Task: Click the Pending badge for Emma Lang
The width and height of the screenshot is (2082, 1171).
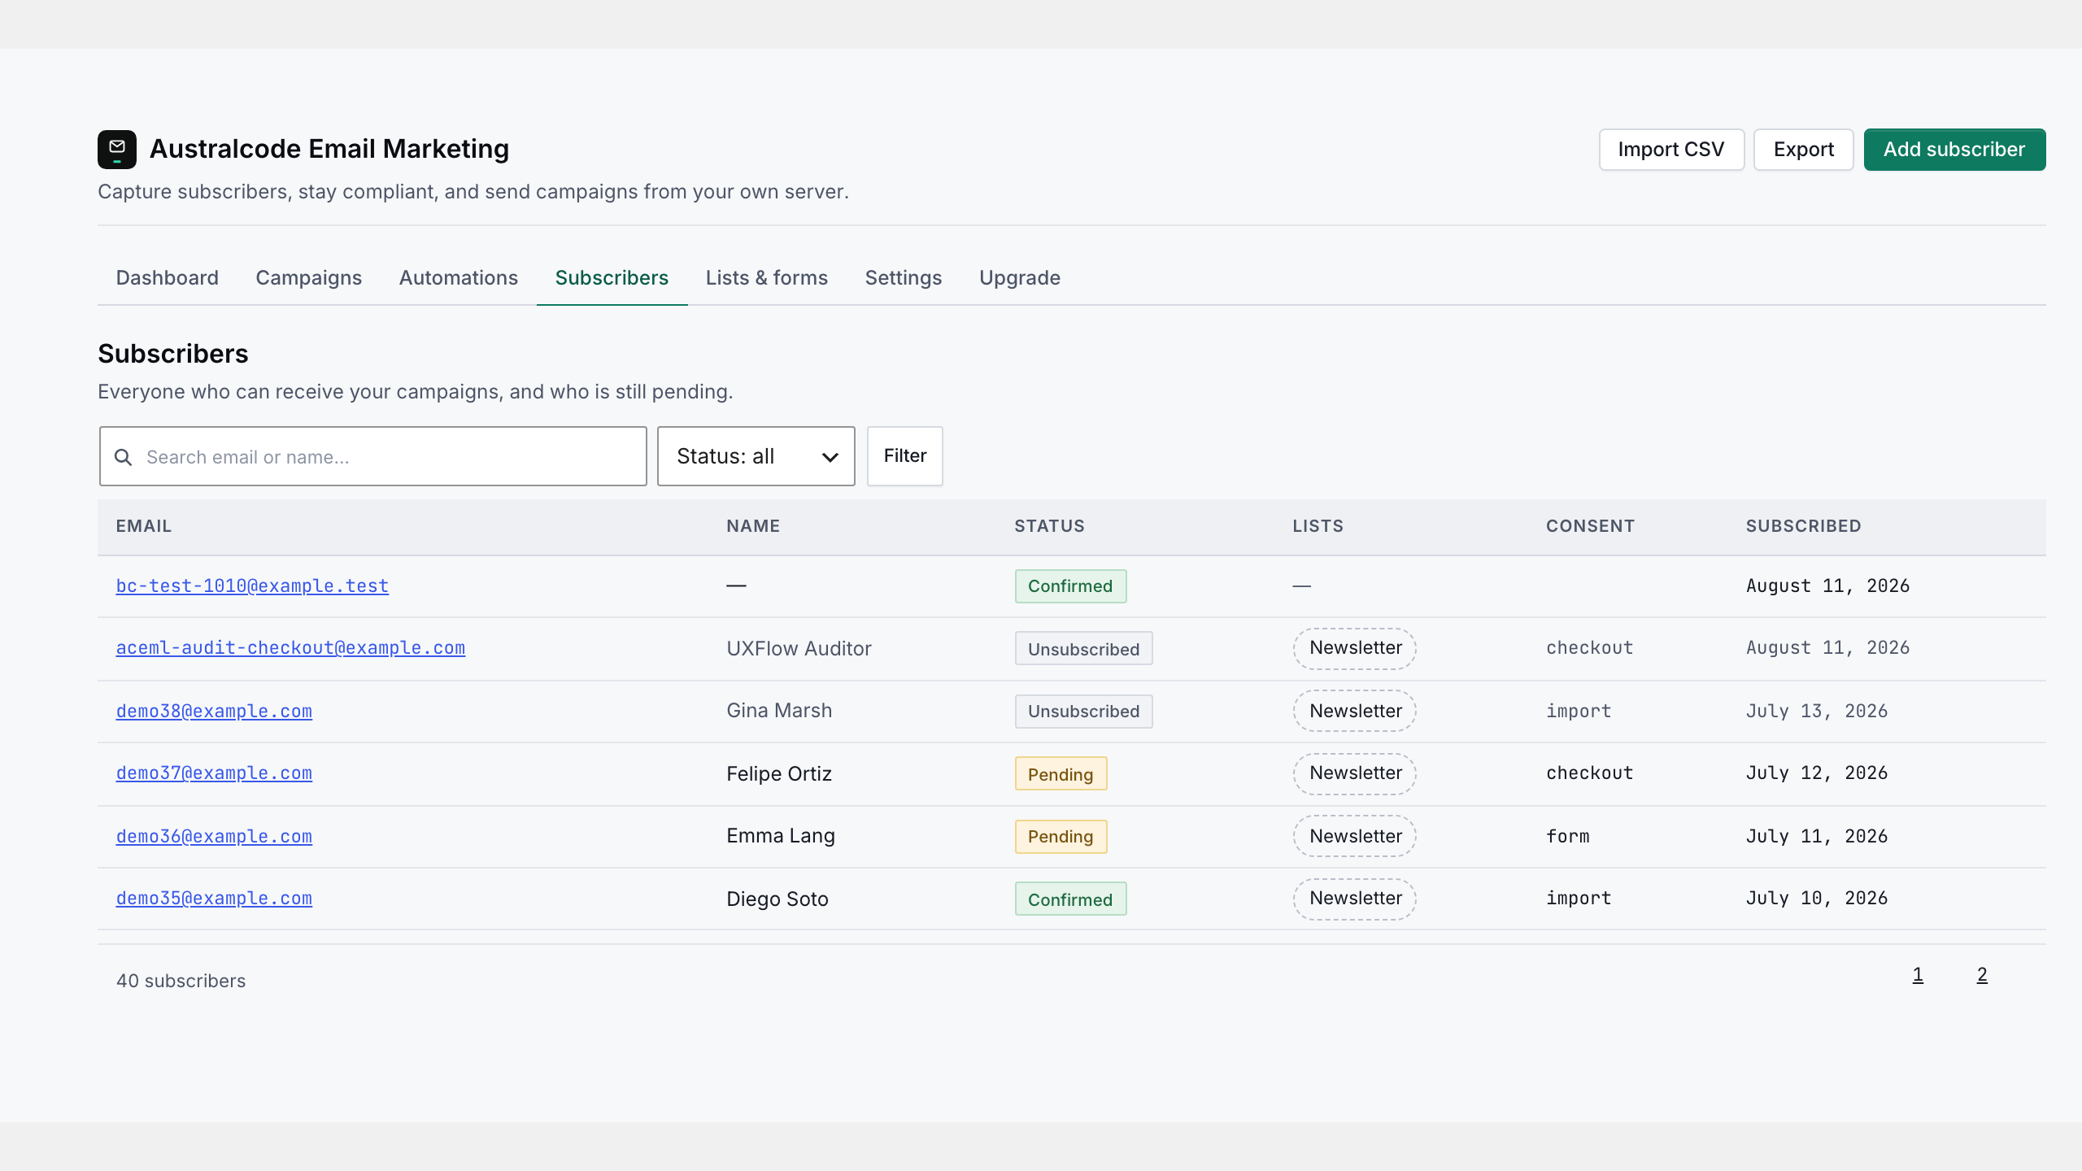Action: [x=1061, y=836]
